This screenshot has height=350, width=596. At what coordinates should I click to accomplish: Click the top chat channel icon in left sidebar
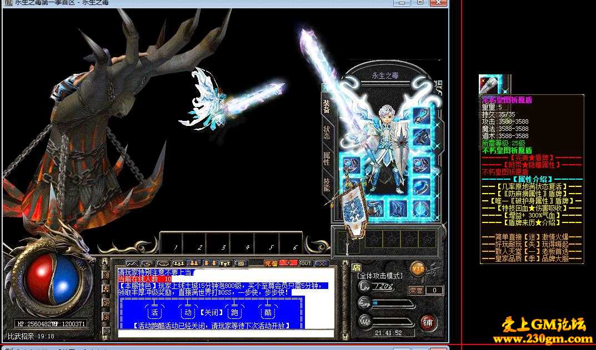click(x=106, y=275)
